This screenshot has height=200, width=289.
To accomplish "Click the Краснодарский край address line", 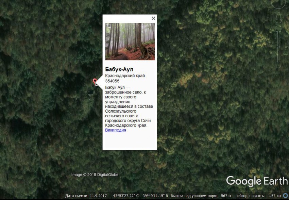I will pos(125,76).
